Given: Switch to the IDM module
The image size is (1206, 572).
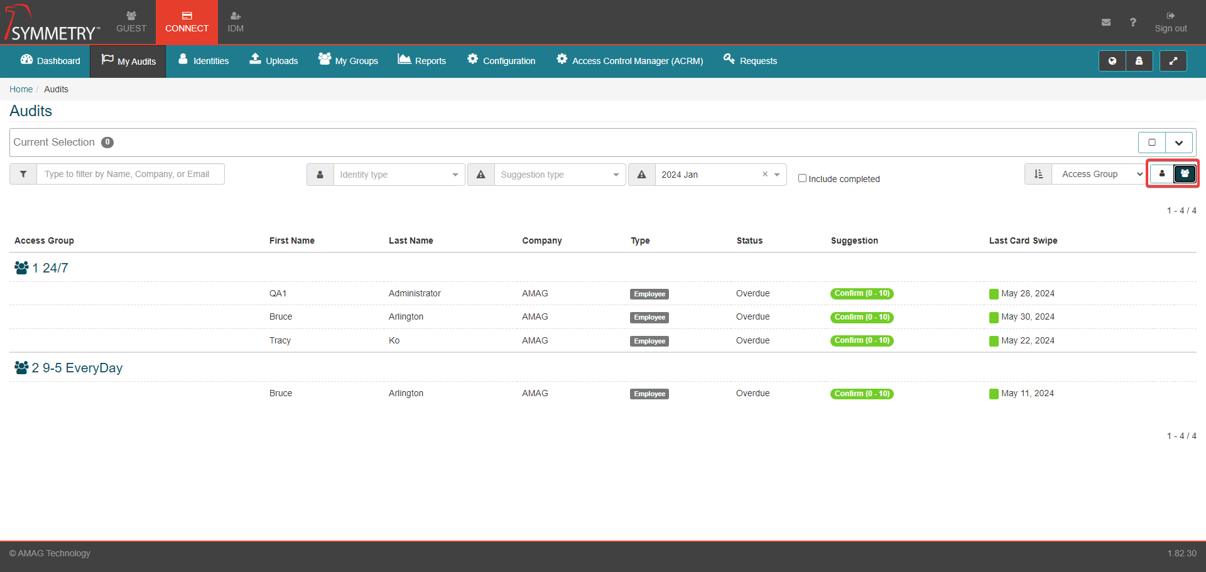Looking at the screenshot, I should [236, 22].
